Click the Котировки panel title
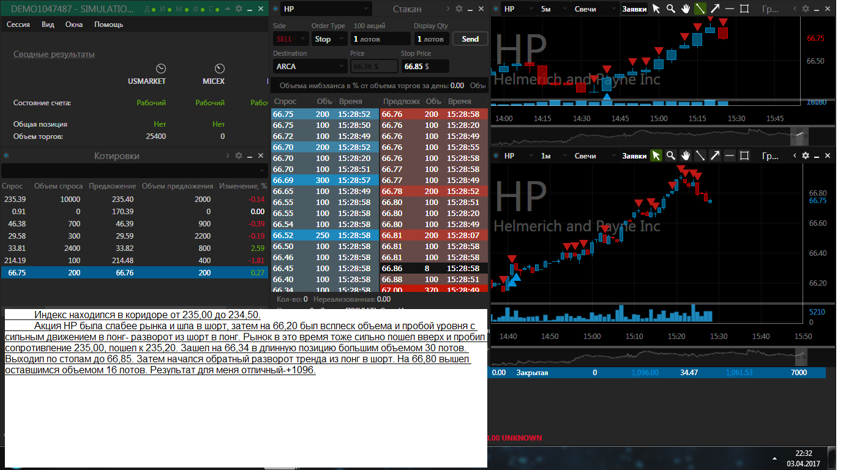The height and width of the screenshot is (470, 846). pos(116,156)
